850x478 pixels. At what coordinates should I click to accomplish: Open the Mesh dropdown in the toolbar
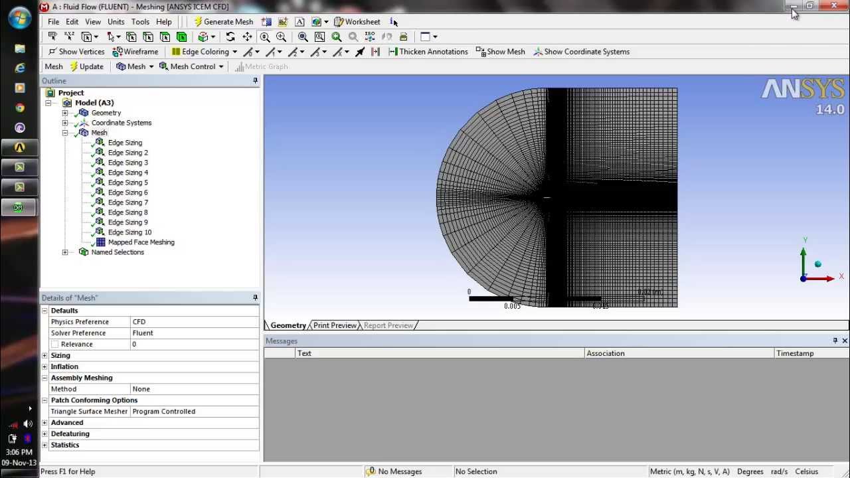pos(135,66)
